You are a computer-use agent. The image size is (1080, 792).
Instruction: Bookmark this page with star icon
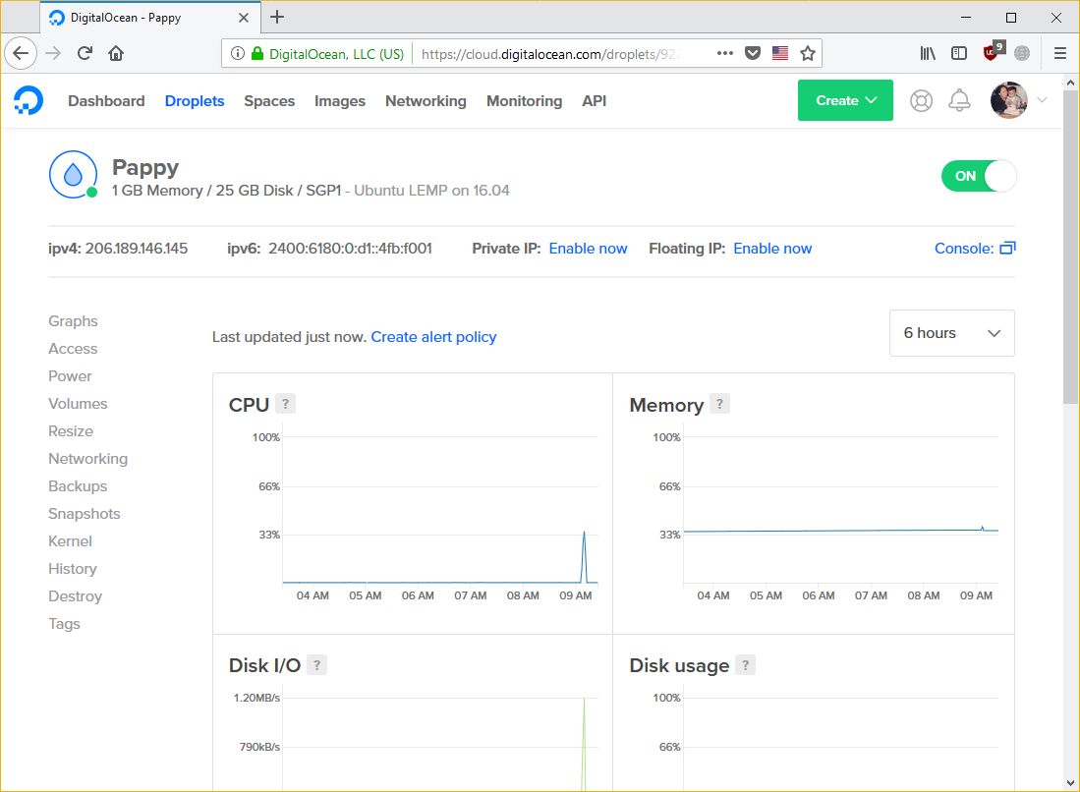click(807, 53)
